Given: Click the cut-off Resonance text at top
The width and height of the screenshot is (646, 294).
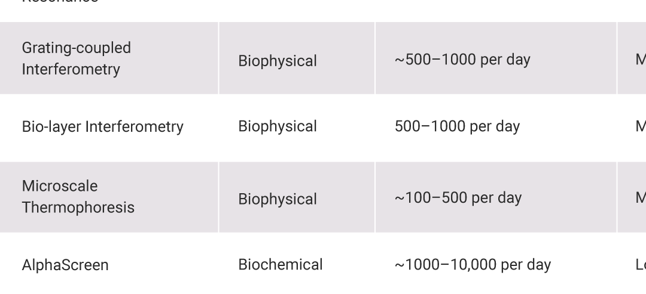Looking at the screenshot, I should 60,2.
